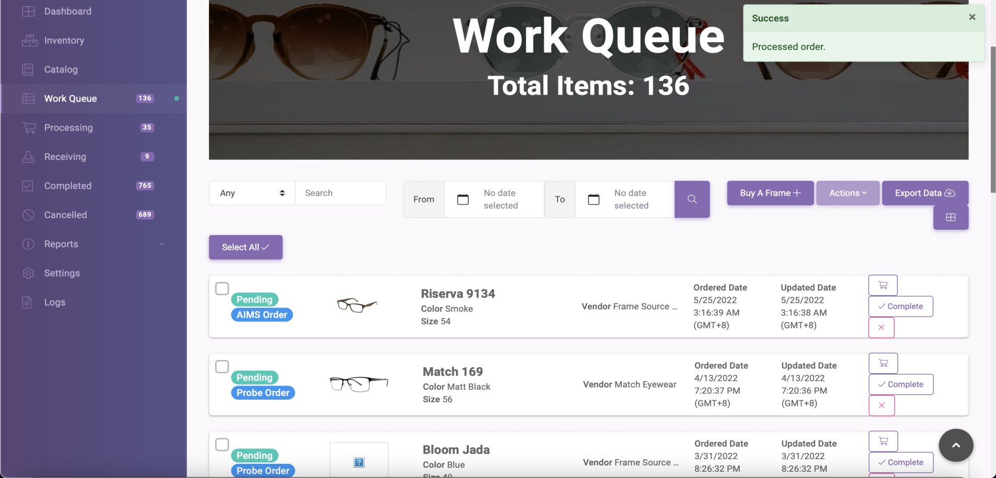Open the Inventory page

pyautogui.click(x=64, y=40)
